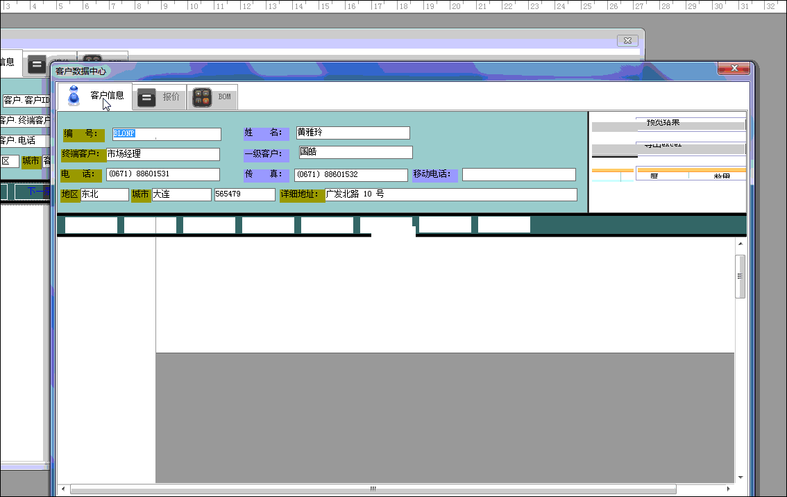Click the blue person icon on 客户信息 tab
The width and height of the screenshot is (787, 497).
74,96
